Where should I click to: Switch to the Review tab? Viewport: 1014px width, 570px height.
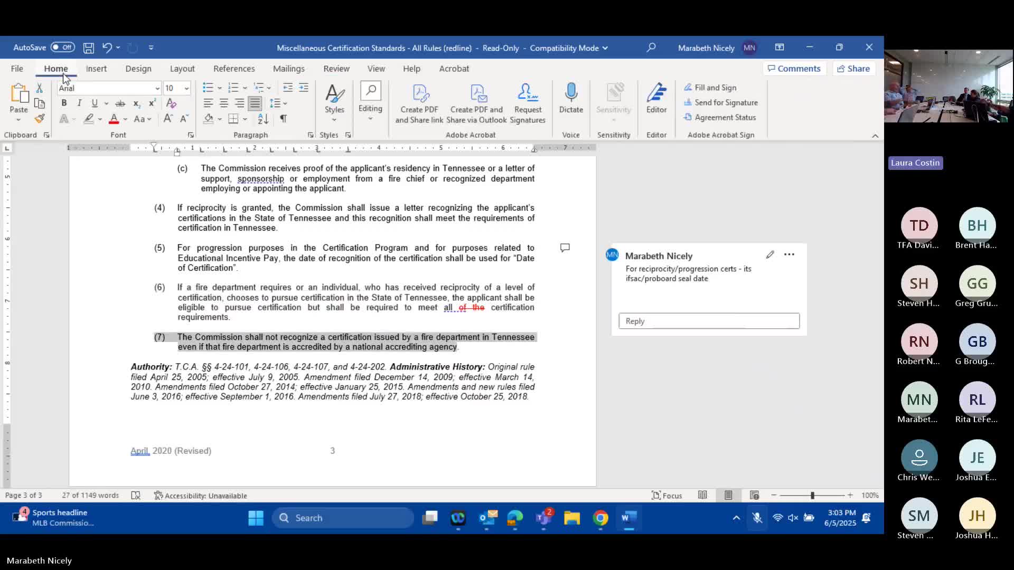tap(336, 69)
